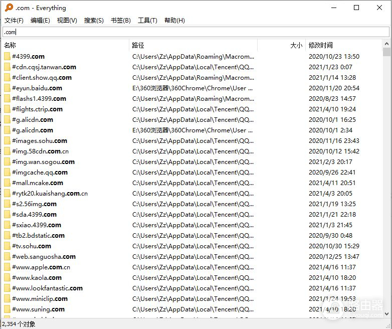The height and width of the screenshot is (329, 392).
Task: Select the #flights.ctrip.com entry
Action: pyautogui.click(x=37, y=109)
